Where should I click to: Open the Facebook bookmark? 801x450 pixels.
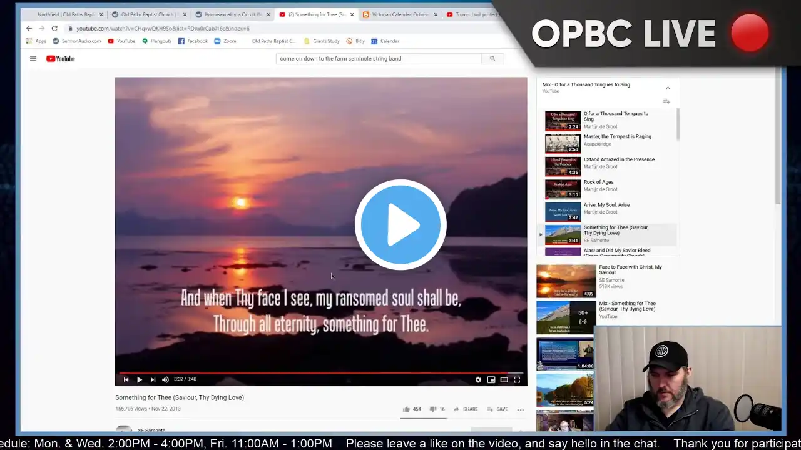coord(193,41)
